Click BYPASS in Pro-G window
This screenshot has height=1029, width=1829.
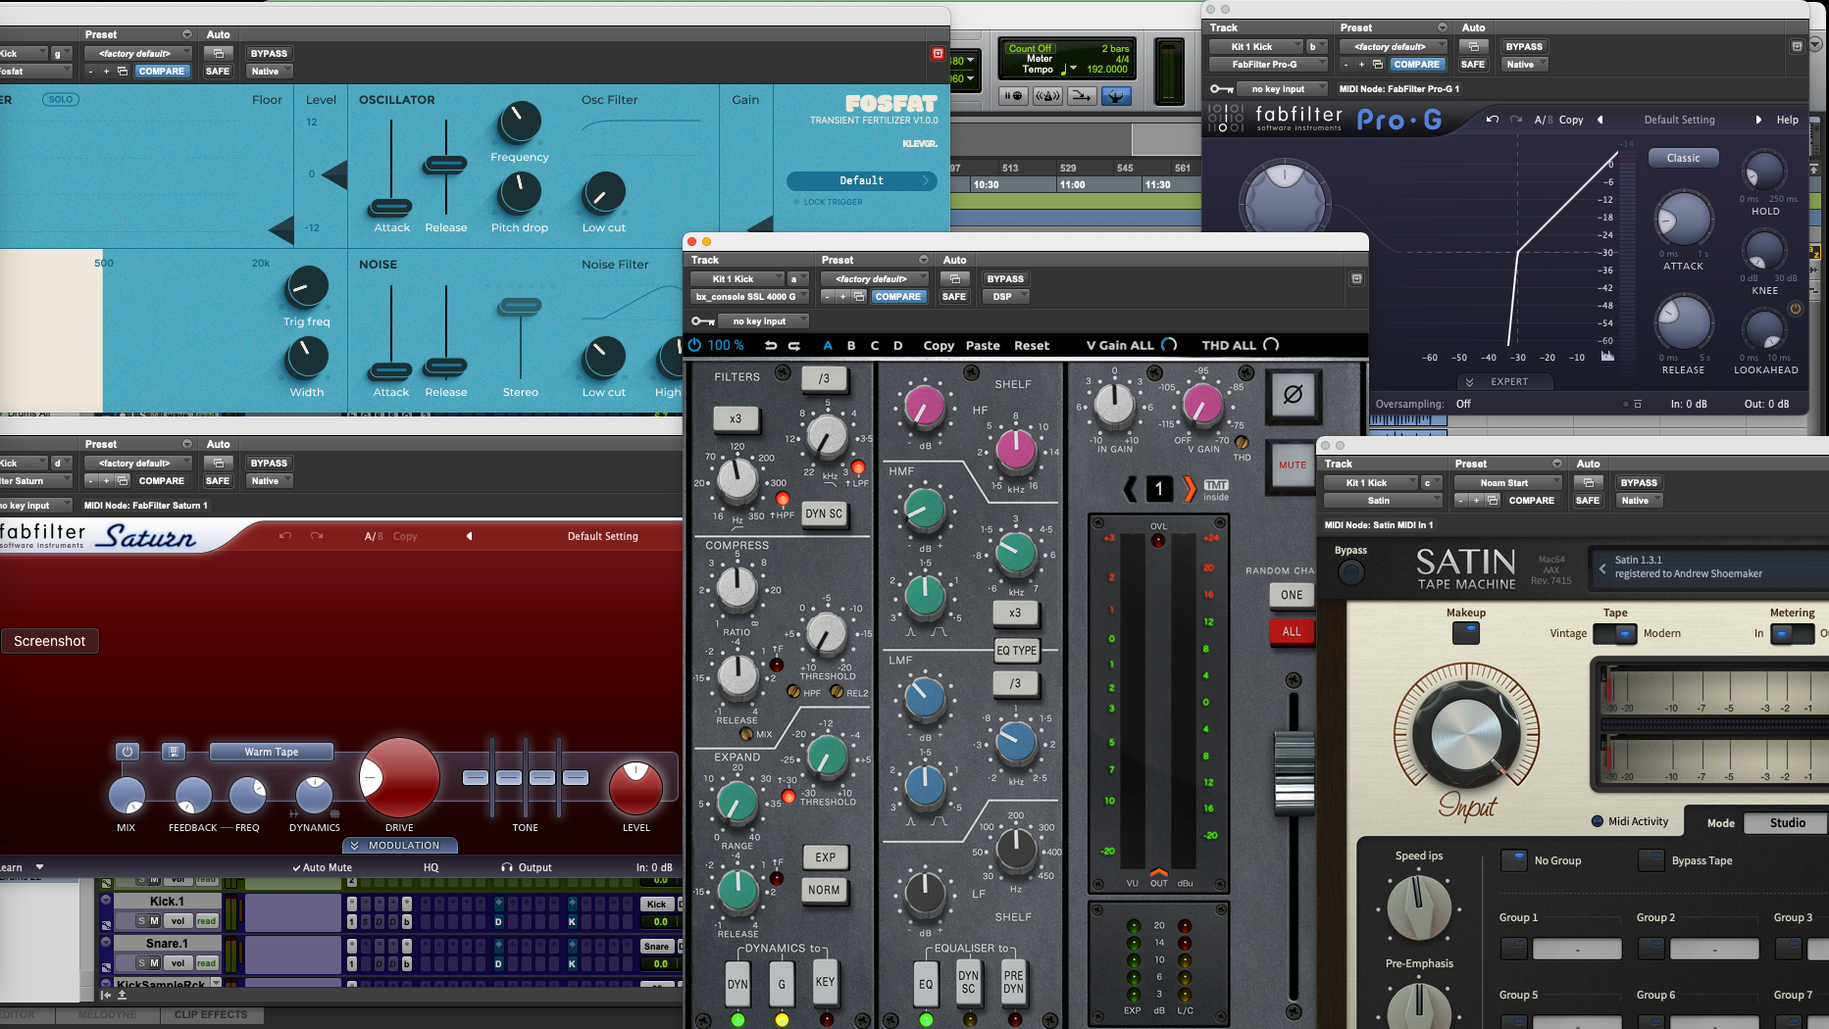1524,47
